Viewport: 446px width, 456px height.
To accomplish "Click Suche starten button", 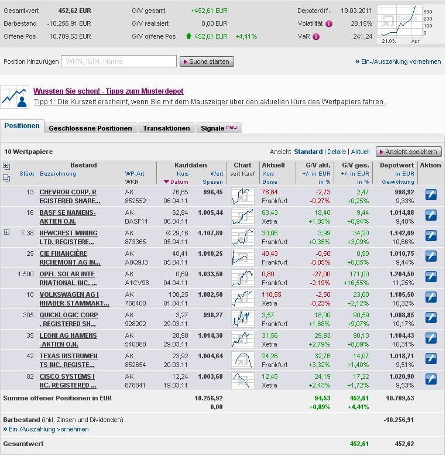I will [207, 61].
